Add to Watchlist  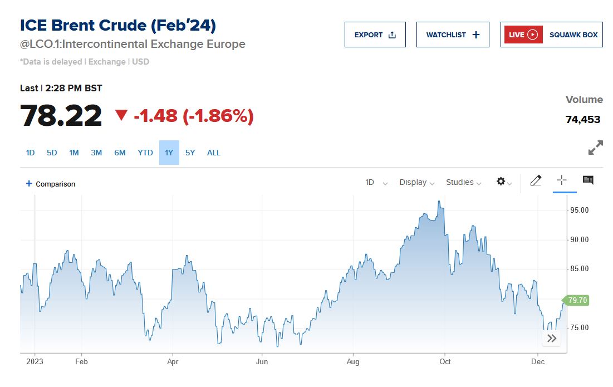[453, 35]
